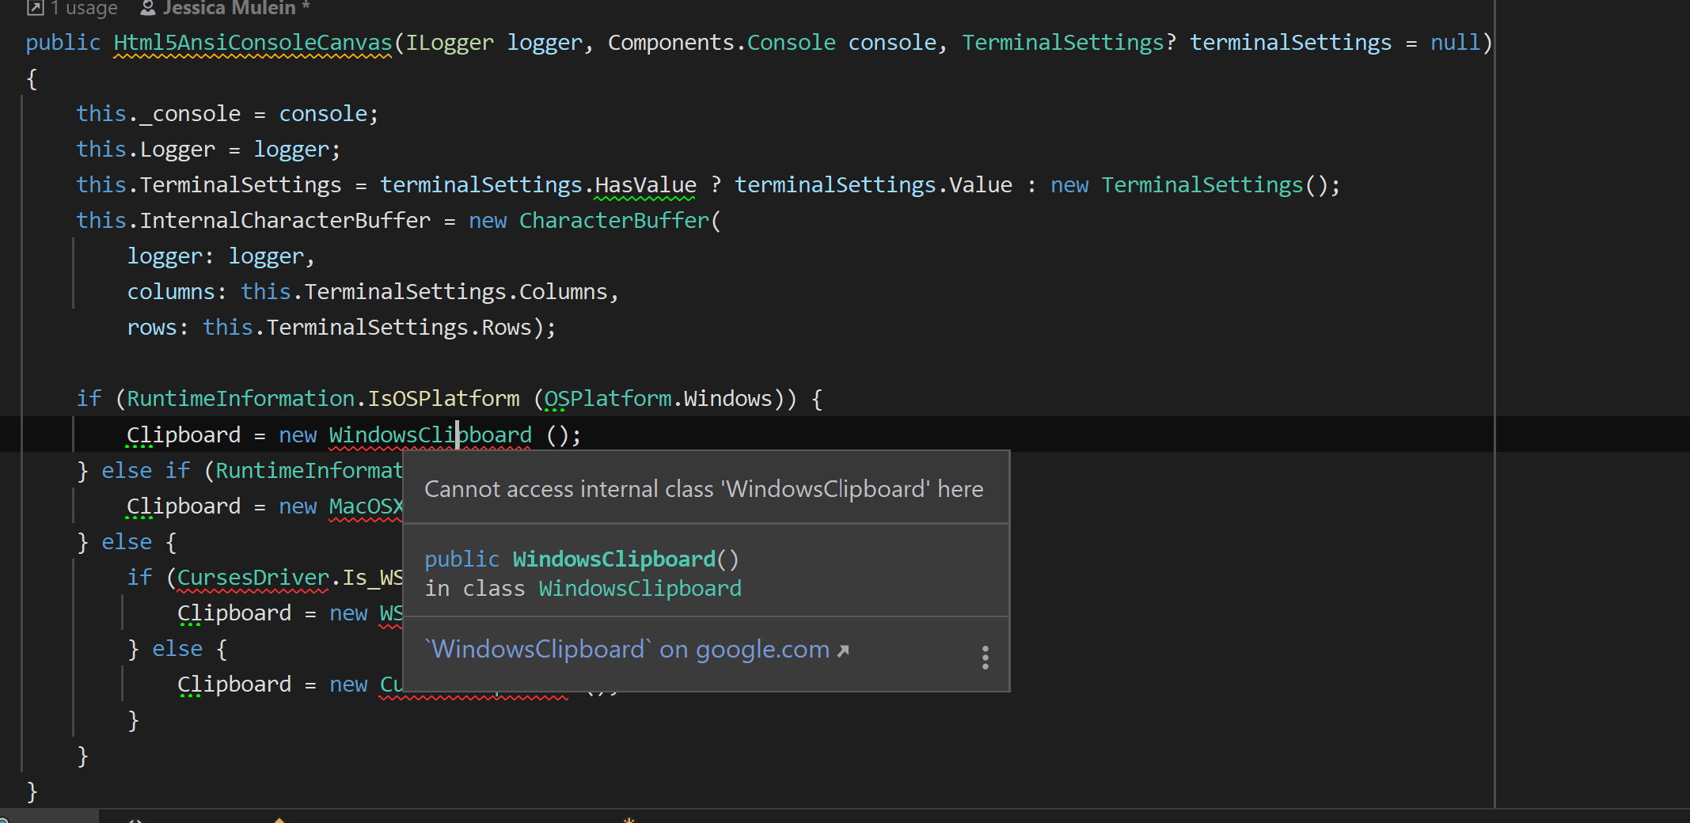
Task: Click "RuntimeInformation" in the first if statement
Action: click(x=241, y=399)
